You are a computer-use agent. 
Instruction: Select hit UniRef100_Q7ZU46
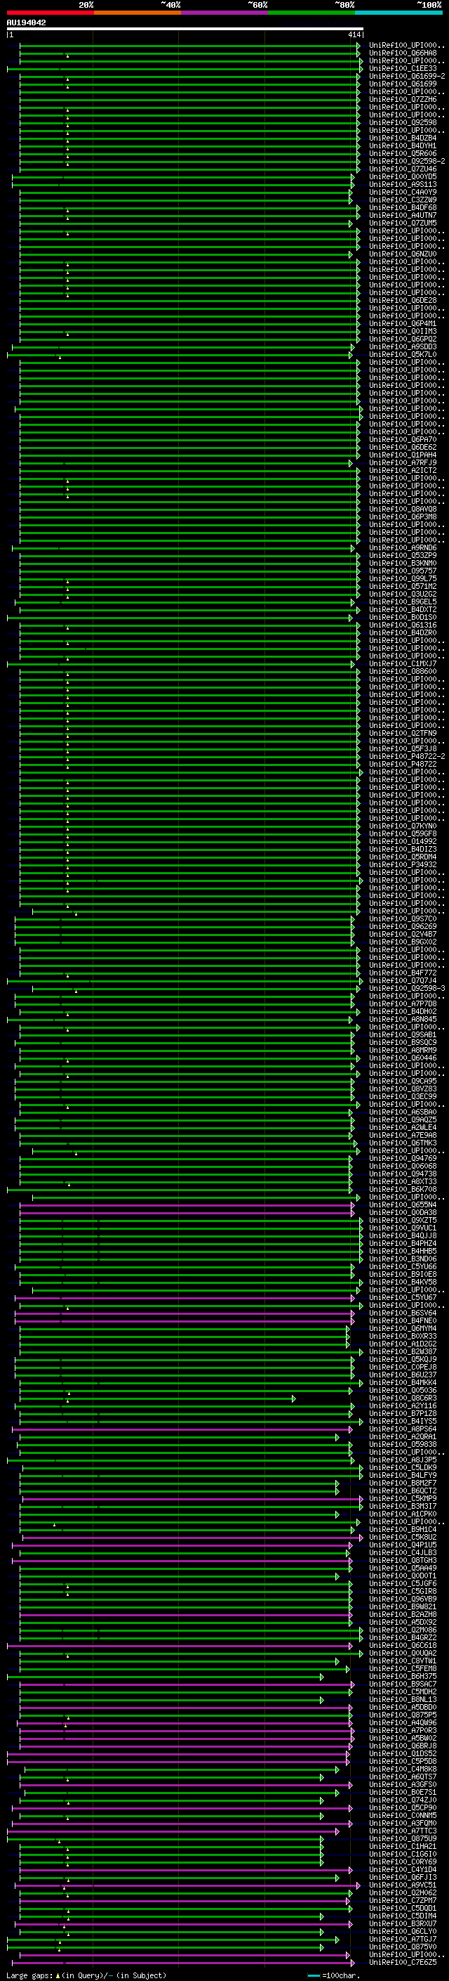[403, 169]
